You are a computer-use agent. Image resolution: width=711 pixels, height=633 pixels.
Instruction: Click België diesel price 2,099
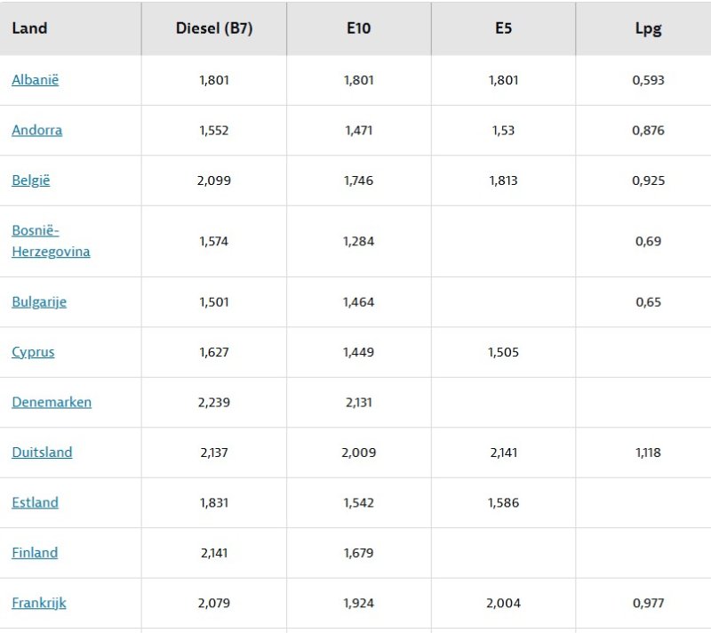(x=214, y=180)
